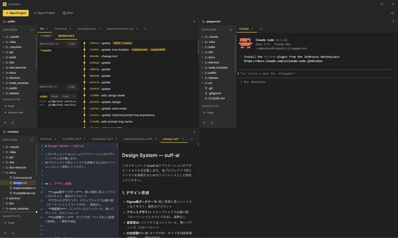The image size is (398, 238).
Task: Click the New Project button
Action: (16, 13)
